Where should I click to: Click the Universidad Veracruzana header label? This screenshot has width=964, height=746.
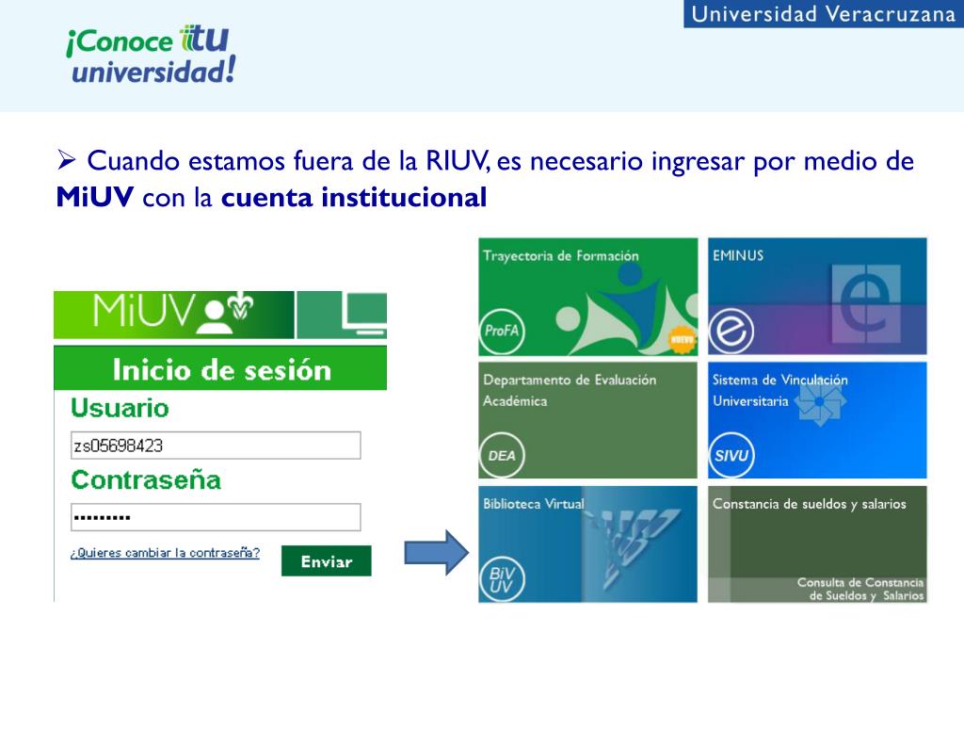tap(823, 13)
